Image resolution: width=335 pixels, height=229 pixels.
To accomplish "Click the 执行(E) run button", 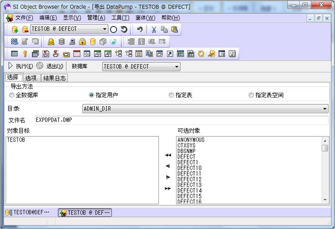I will coord(20,66).
